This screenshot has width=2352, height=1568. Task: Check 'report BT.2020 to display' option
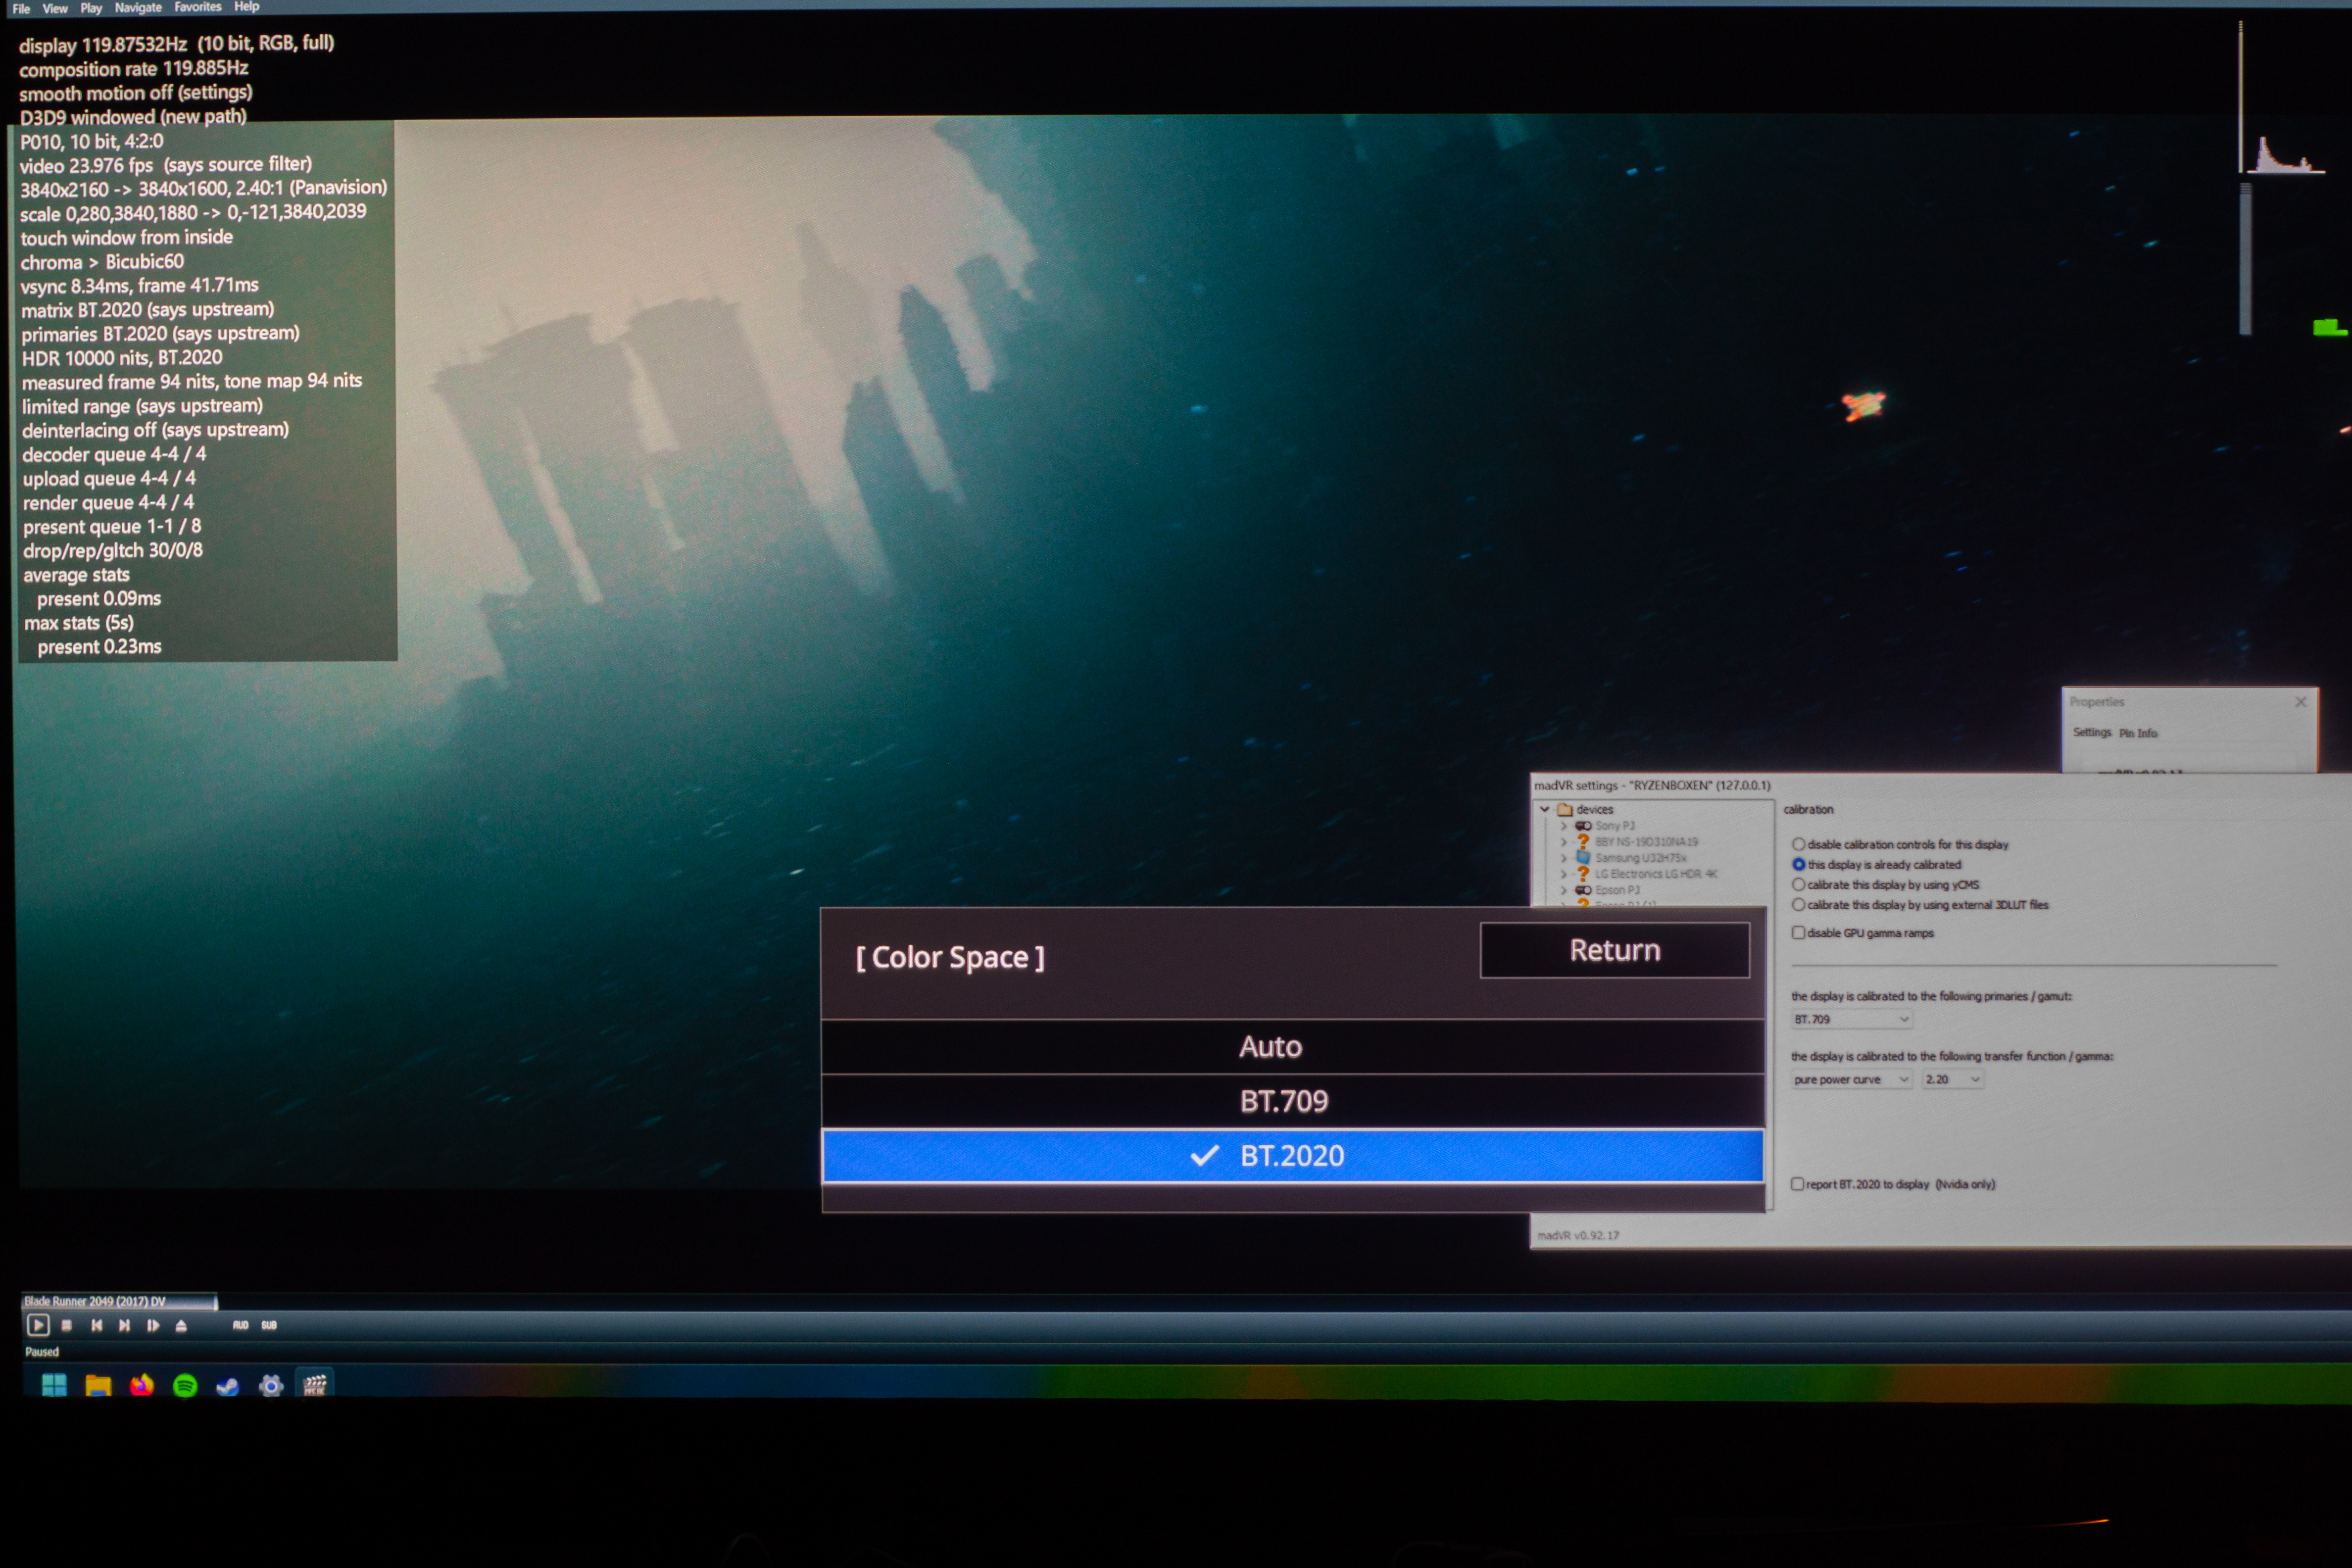pyautogui.click(x=1797, y=1184)
